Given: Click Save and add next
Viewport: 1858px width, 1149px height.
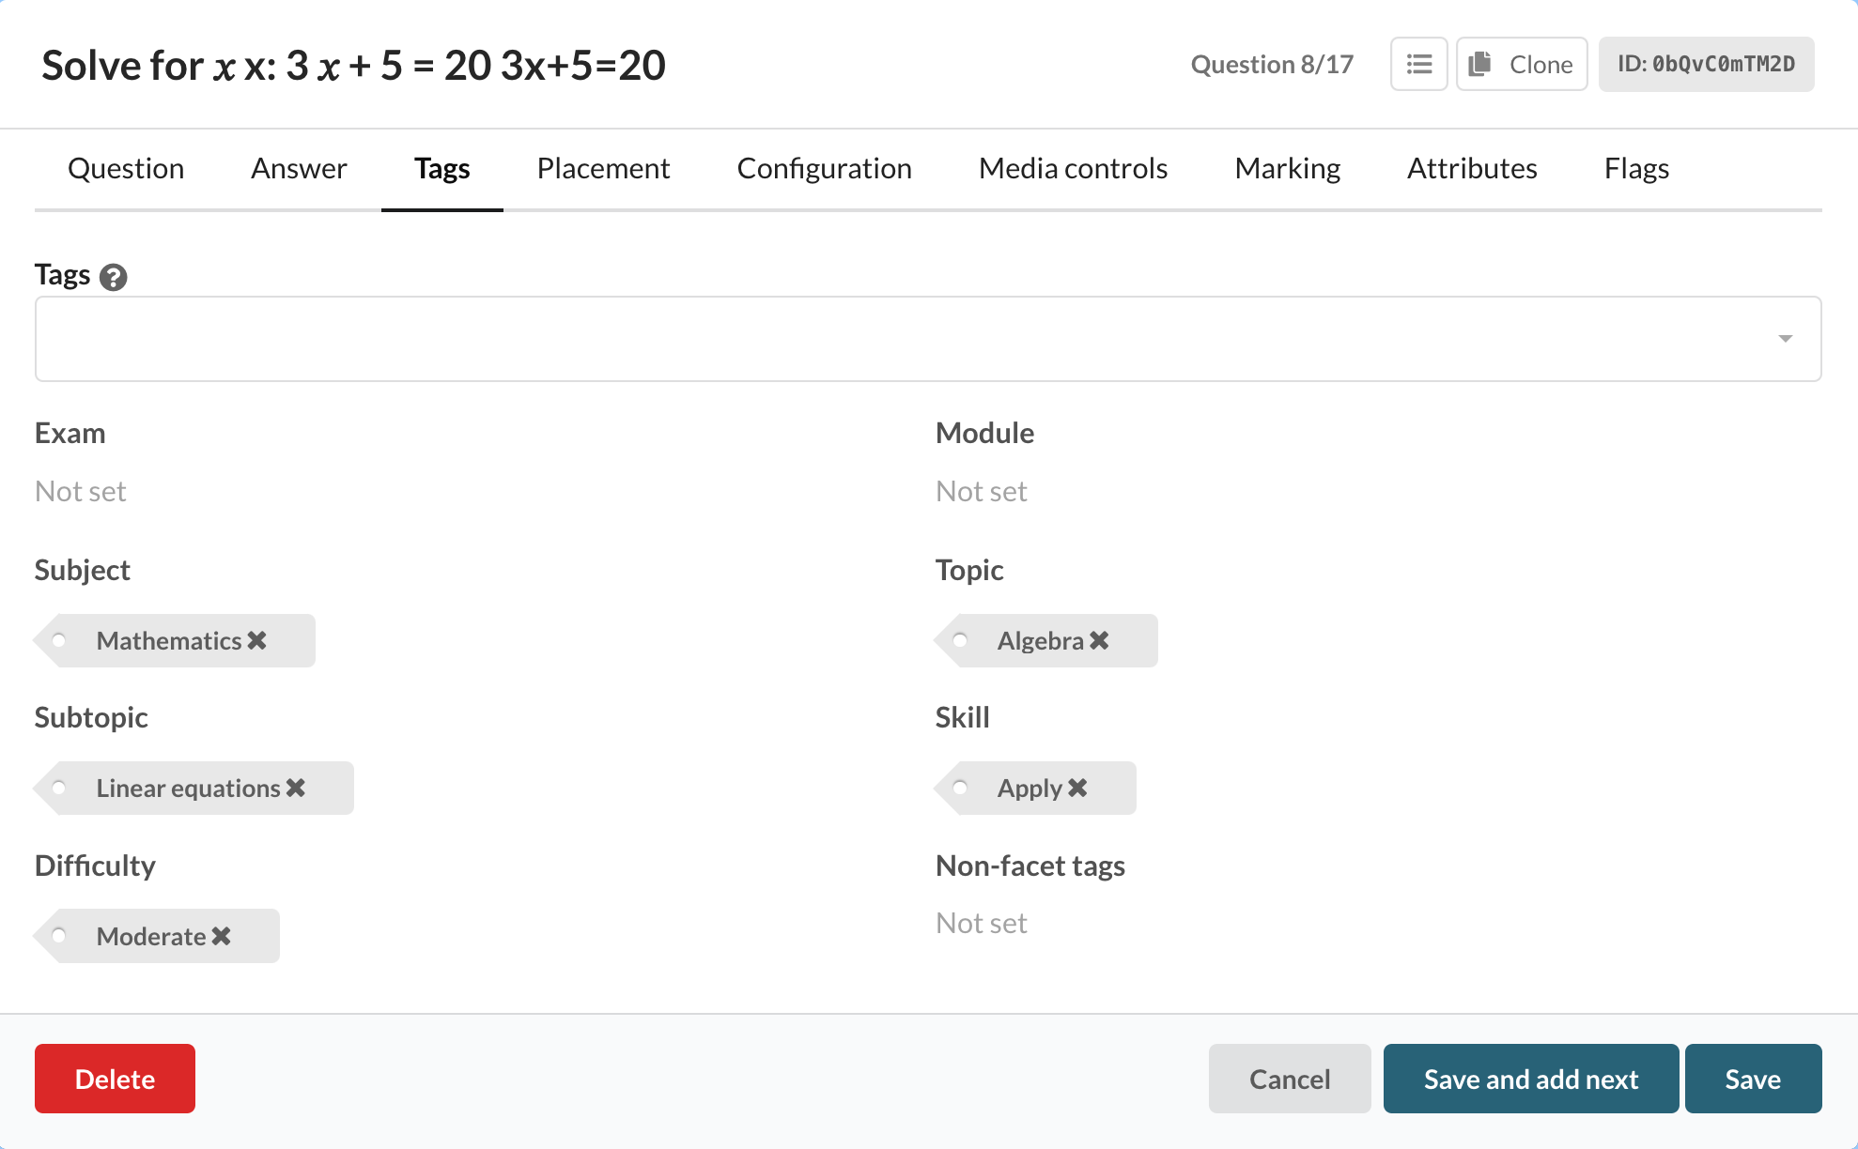Looking at the screenshot, I should [1530, 1079].
